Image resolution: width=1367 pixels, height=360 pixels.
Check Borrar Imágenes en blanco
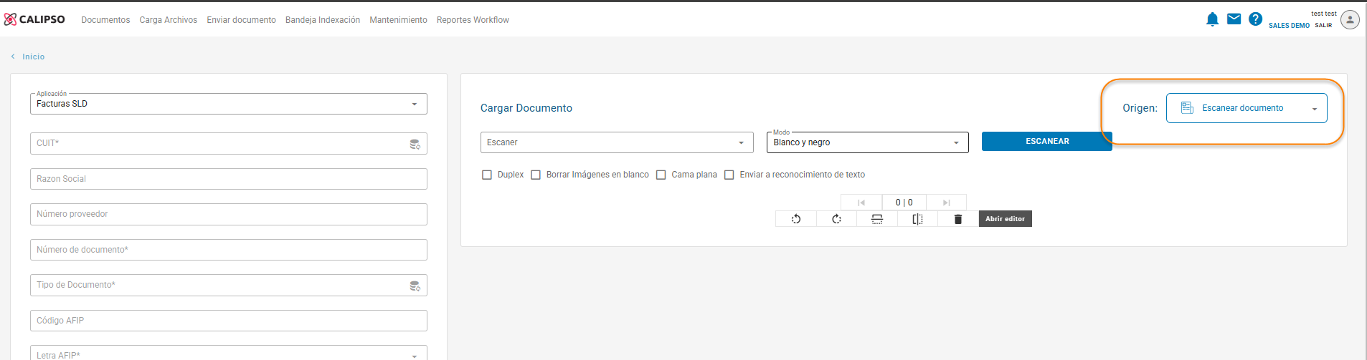[x=536, y=175]
